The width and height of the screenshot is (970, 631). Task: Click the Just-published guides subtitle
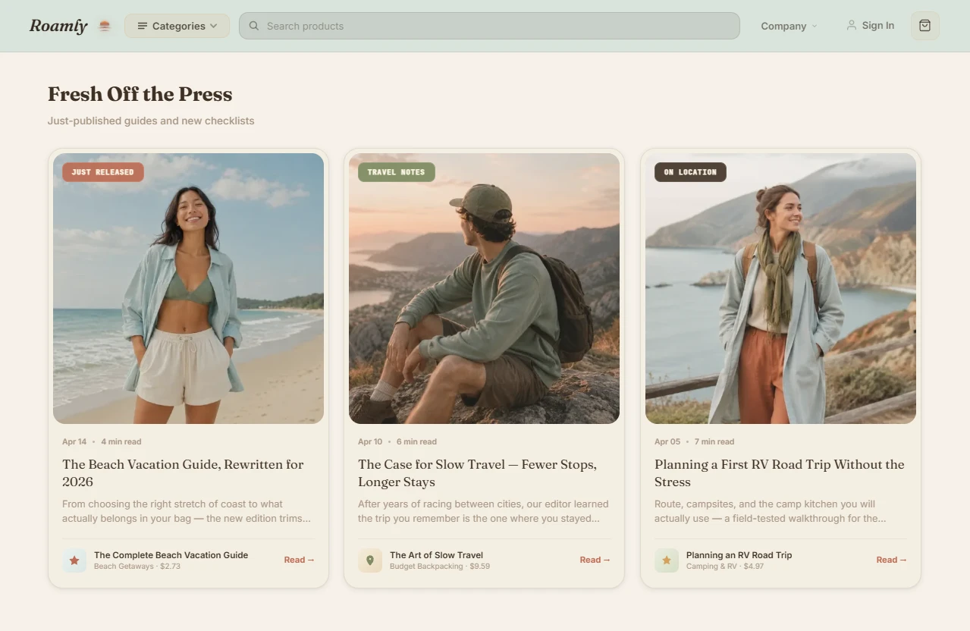(x=151, y=121)
